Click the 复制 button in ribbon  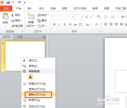pyautogui.click(x=15, y=20)
